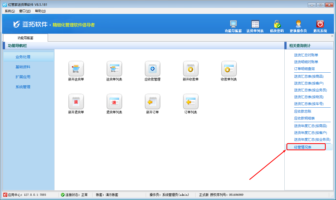Click the 应收款管理 icon

(x=152, y=69)
